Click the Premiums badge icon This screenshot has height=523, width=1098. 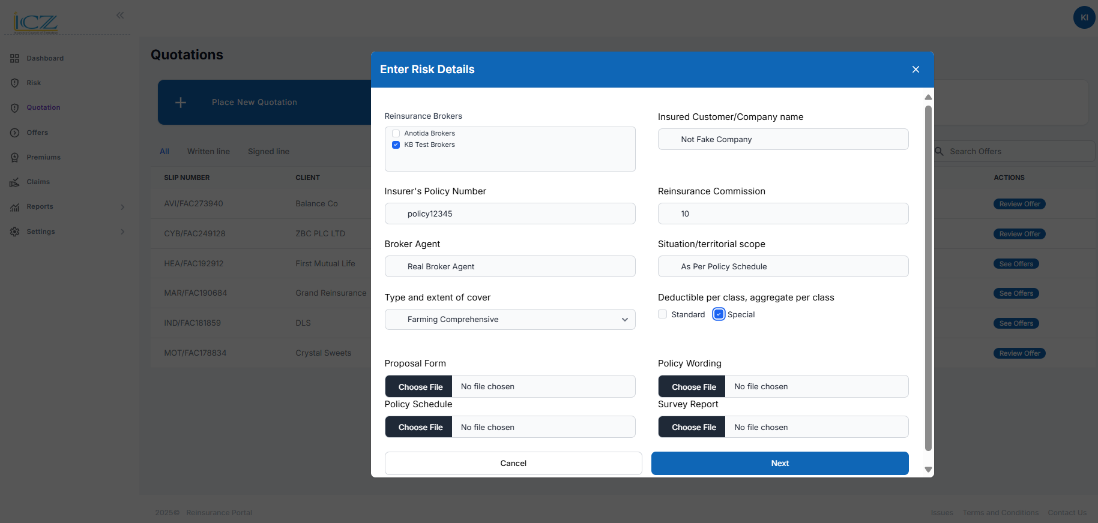coord(14,157)
